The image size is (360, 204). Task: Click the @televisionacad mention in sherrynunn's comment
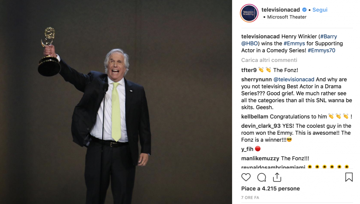[x=294, y=79]
